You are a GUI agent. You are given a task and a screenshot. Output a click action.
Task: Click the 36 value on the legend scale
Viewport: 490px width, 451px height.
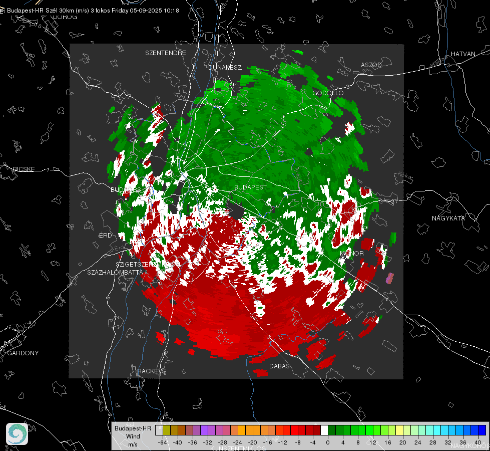(463, 442)
